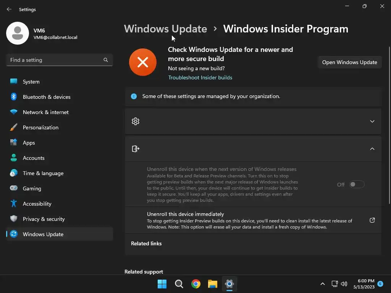Click the Personalization paintbrush icon

[14, 127]
